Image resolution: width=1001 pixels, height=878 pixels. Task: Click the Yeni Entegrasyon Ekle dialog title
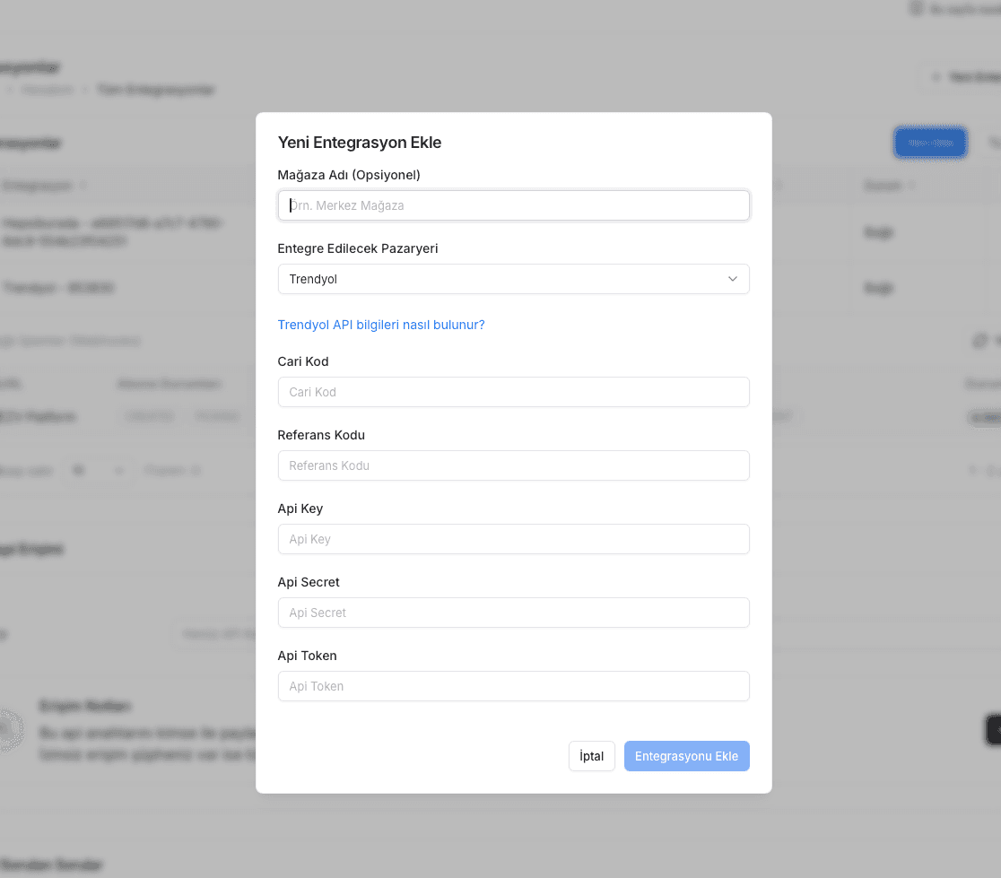[x=360, y=143]
